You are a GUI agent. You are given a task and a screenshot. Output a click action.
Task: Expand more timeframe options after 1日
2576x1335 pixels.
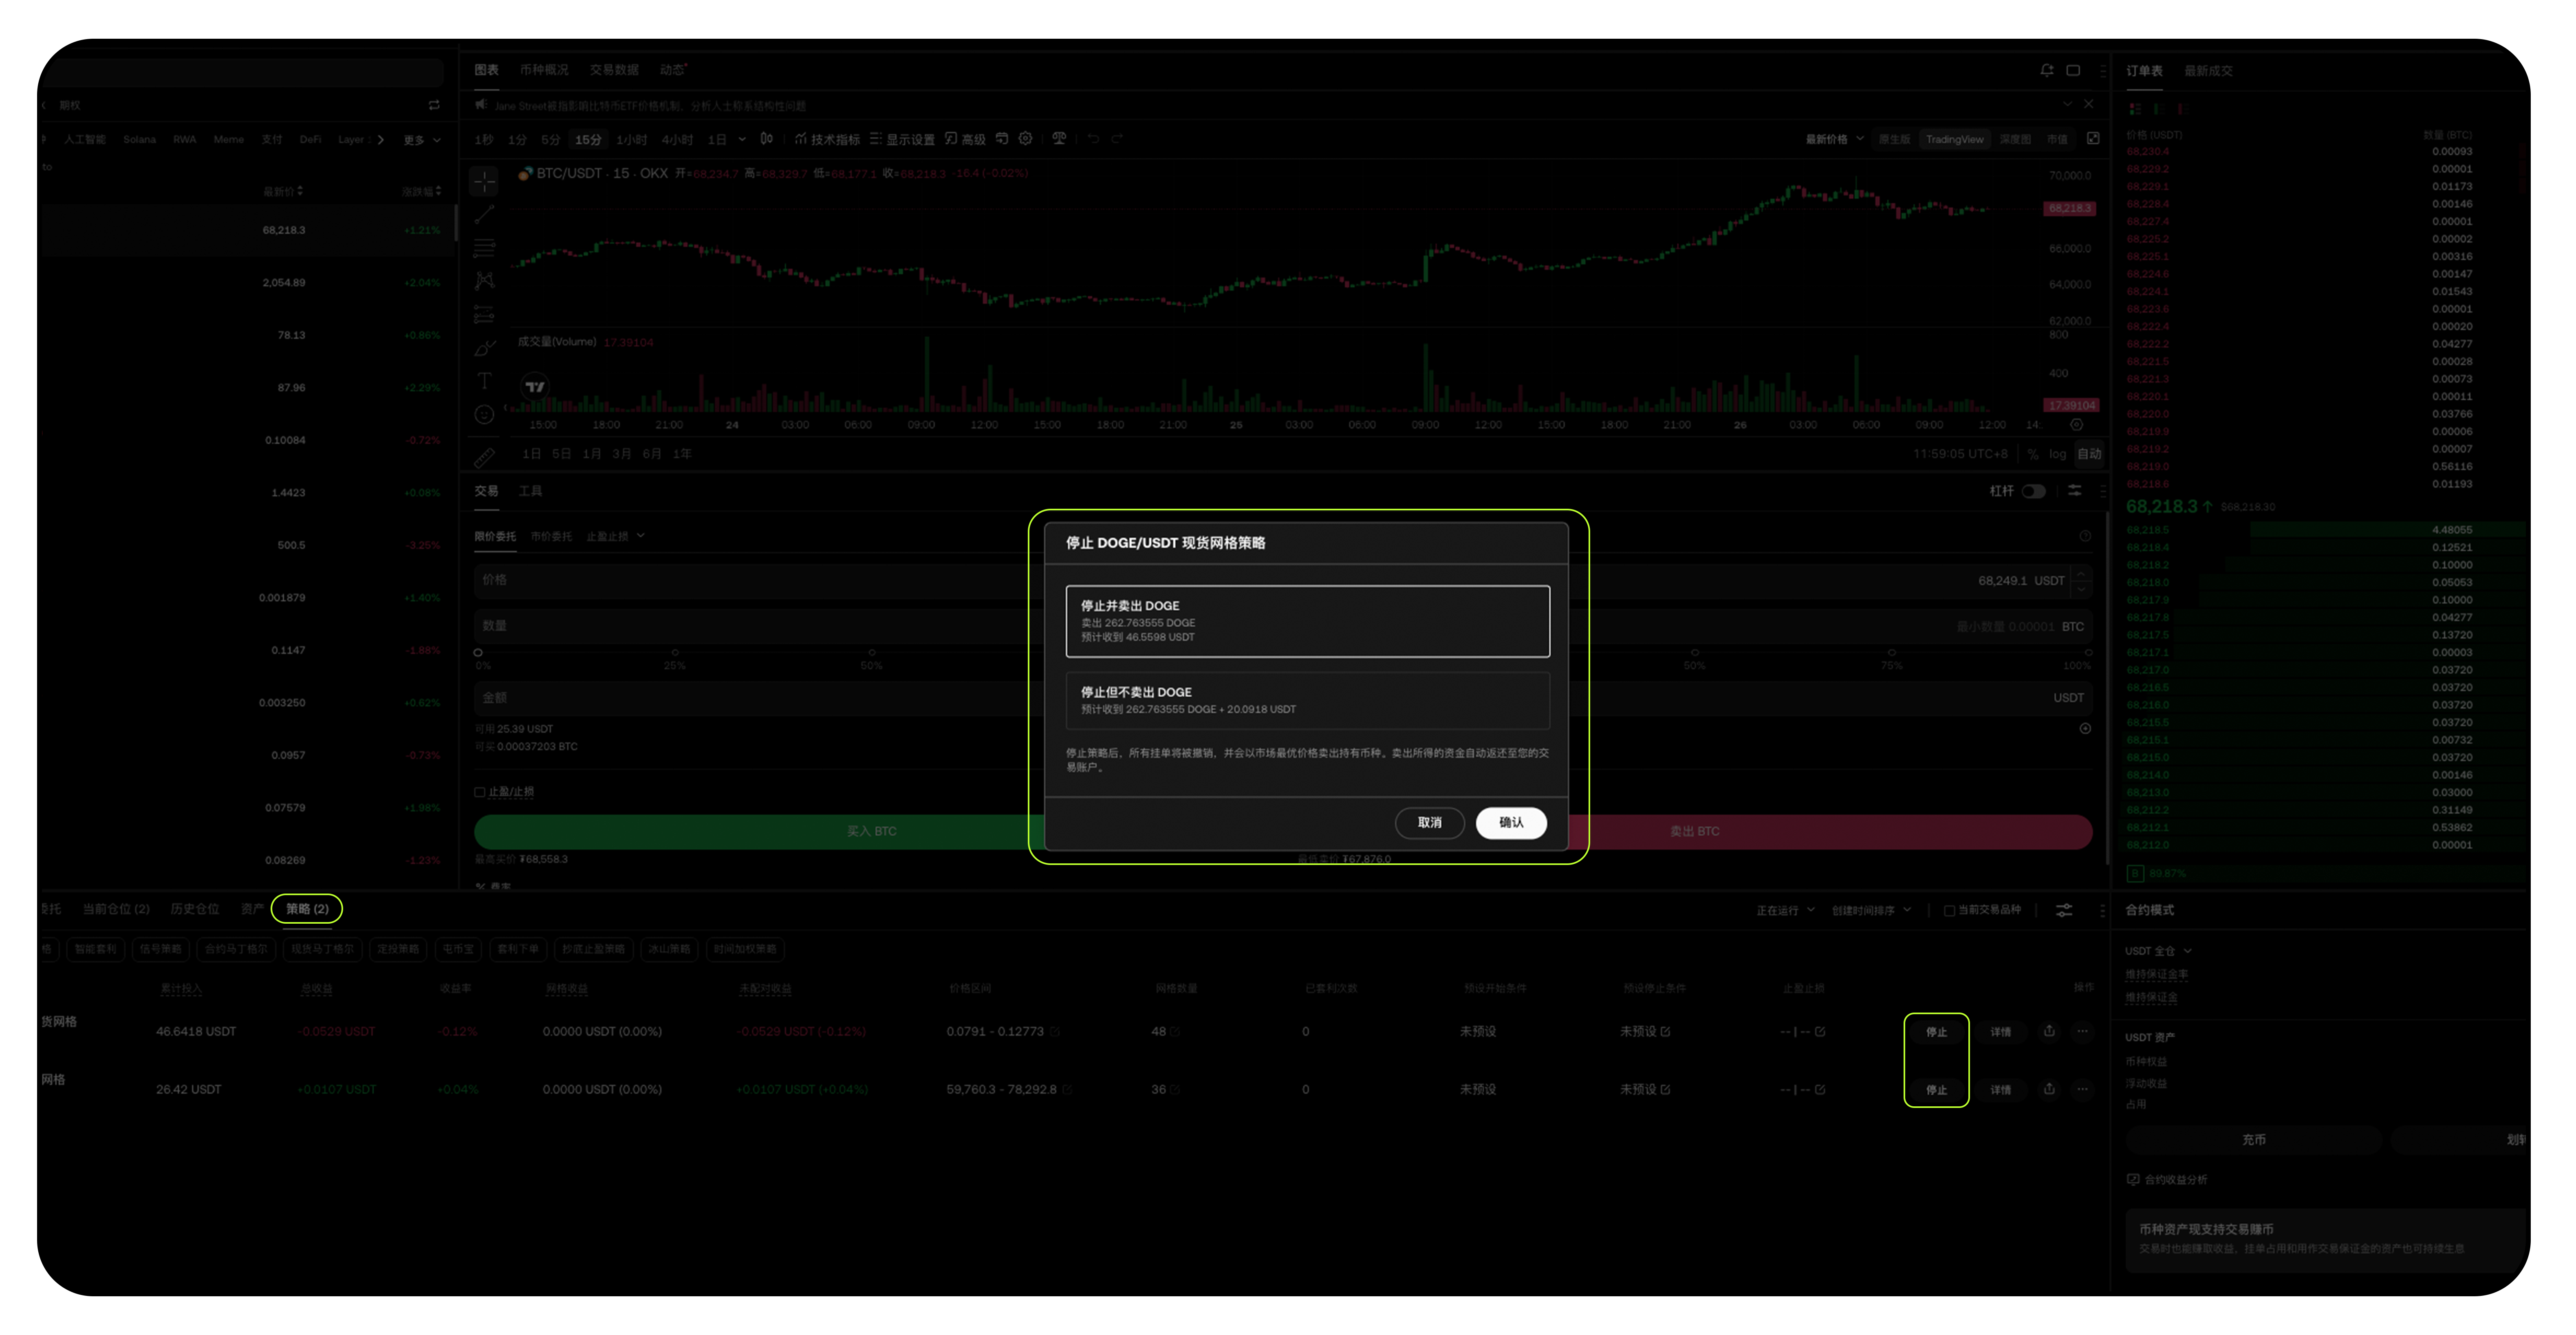click(742, 139)
